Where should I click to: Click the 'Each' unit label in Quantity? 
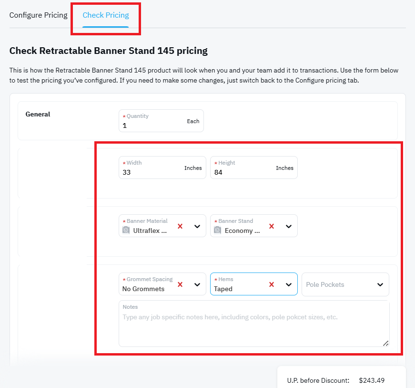(193, 121)
